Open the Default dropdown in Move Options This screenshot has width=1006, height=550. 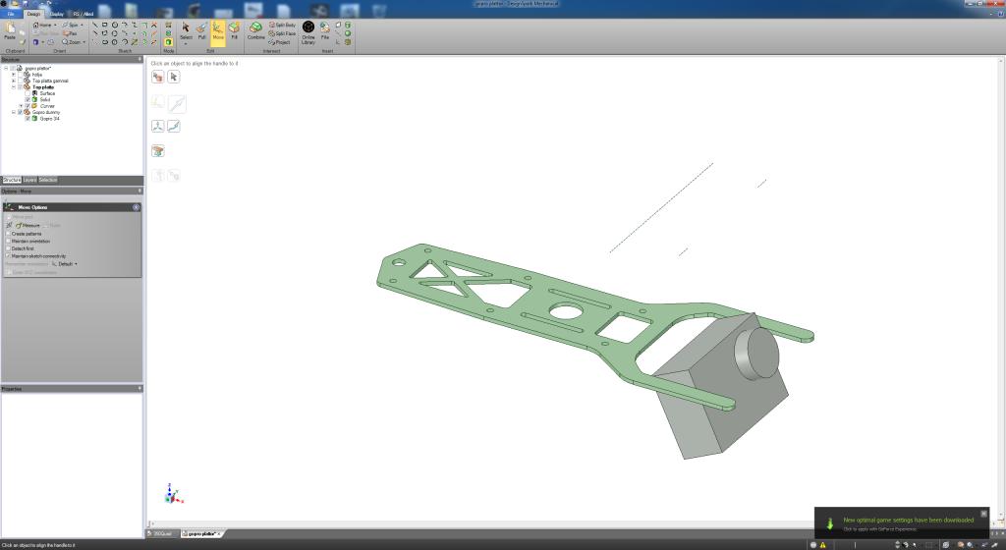click(x=65, y=264)
